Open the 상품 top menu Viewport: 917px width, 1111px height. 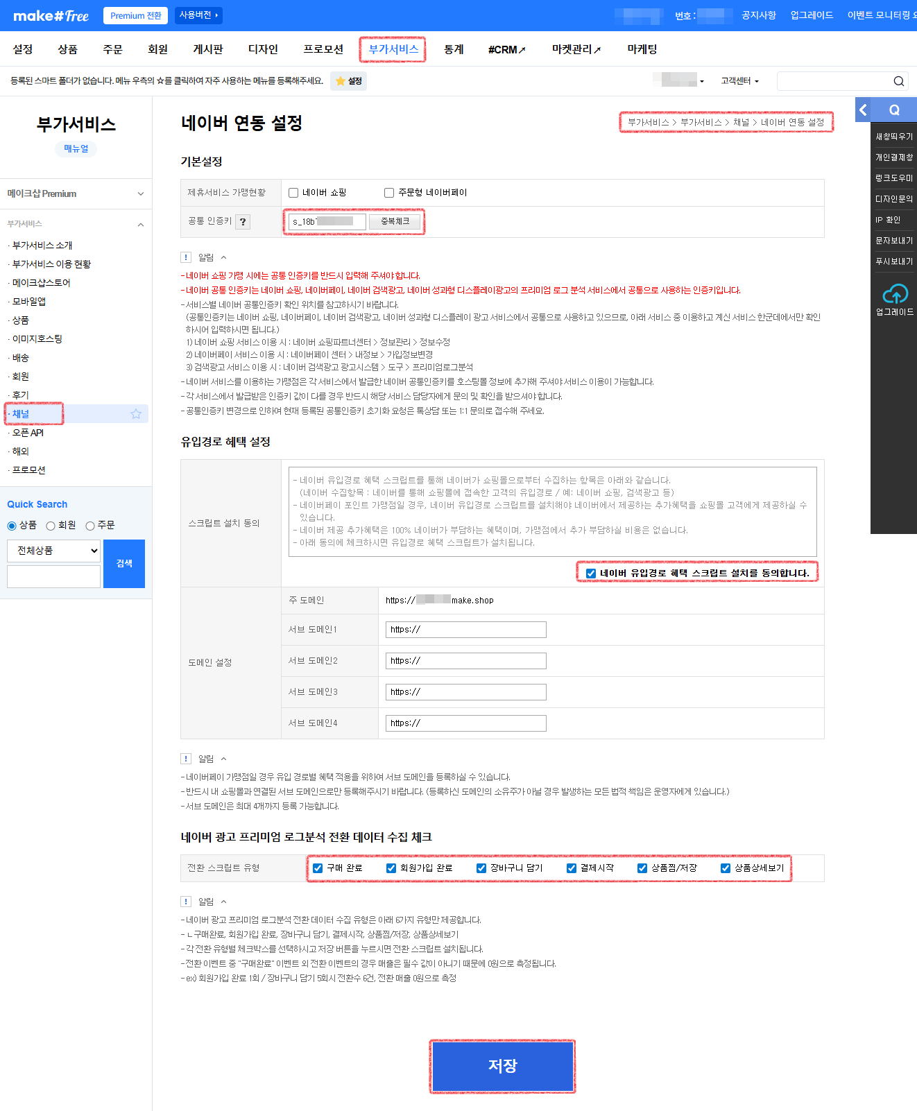[x=67, y=49]
